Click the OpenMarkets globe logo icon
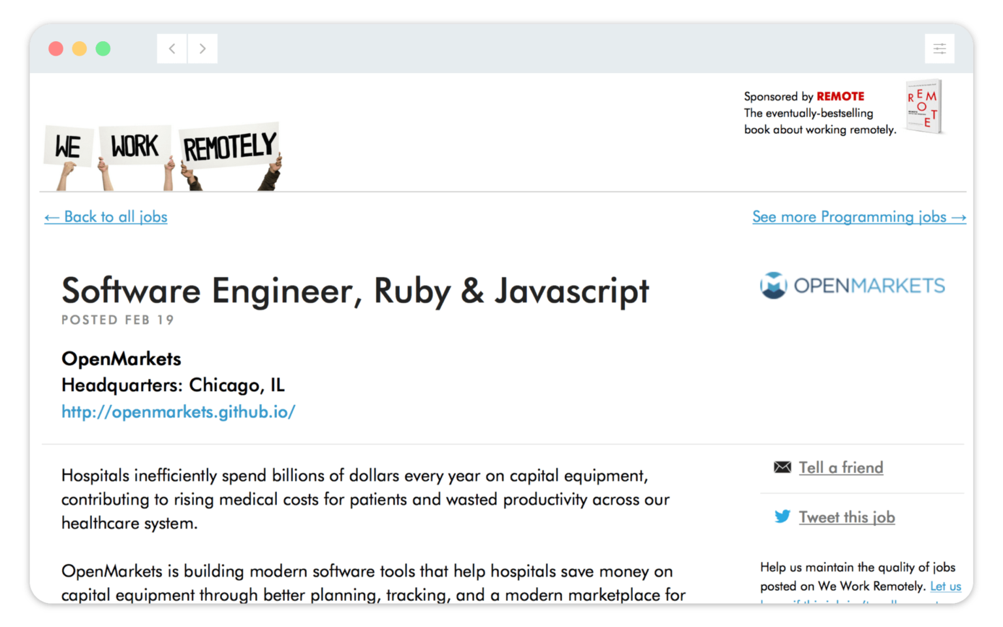 [x=773, y=285]
